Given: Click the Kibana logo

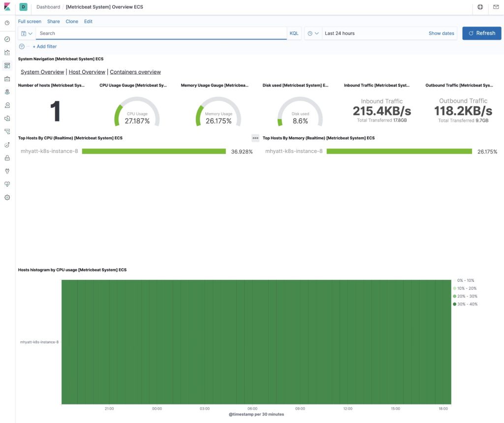Looking at the screenshot, I should click(x=7, y=7).
